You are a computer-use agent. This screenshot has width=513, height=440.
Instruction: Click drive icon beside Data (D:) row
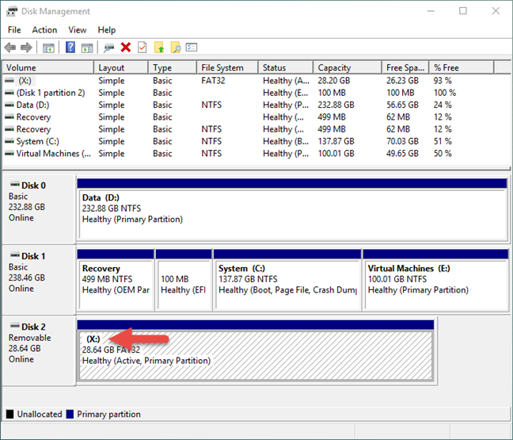click(9, 105)
